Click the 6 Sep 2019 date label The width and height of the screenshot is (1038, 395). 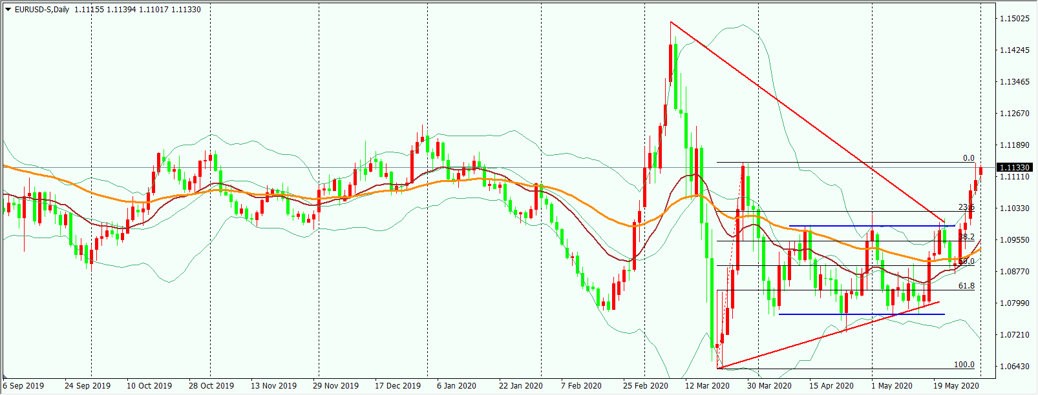[x=23, y=386]
